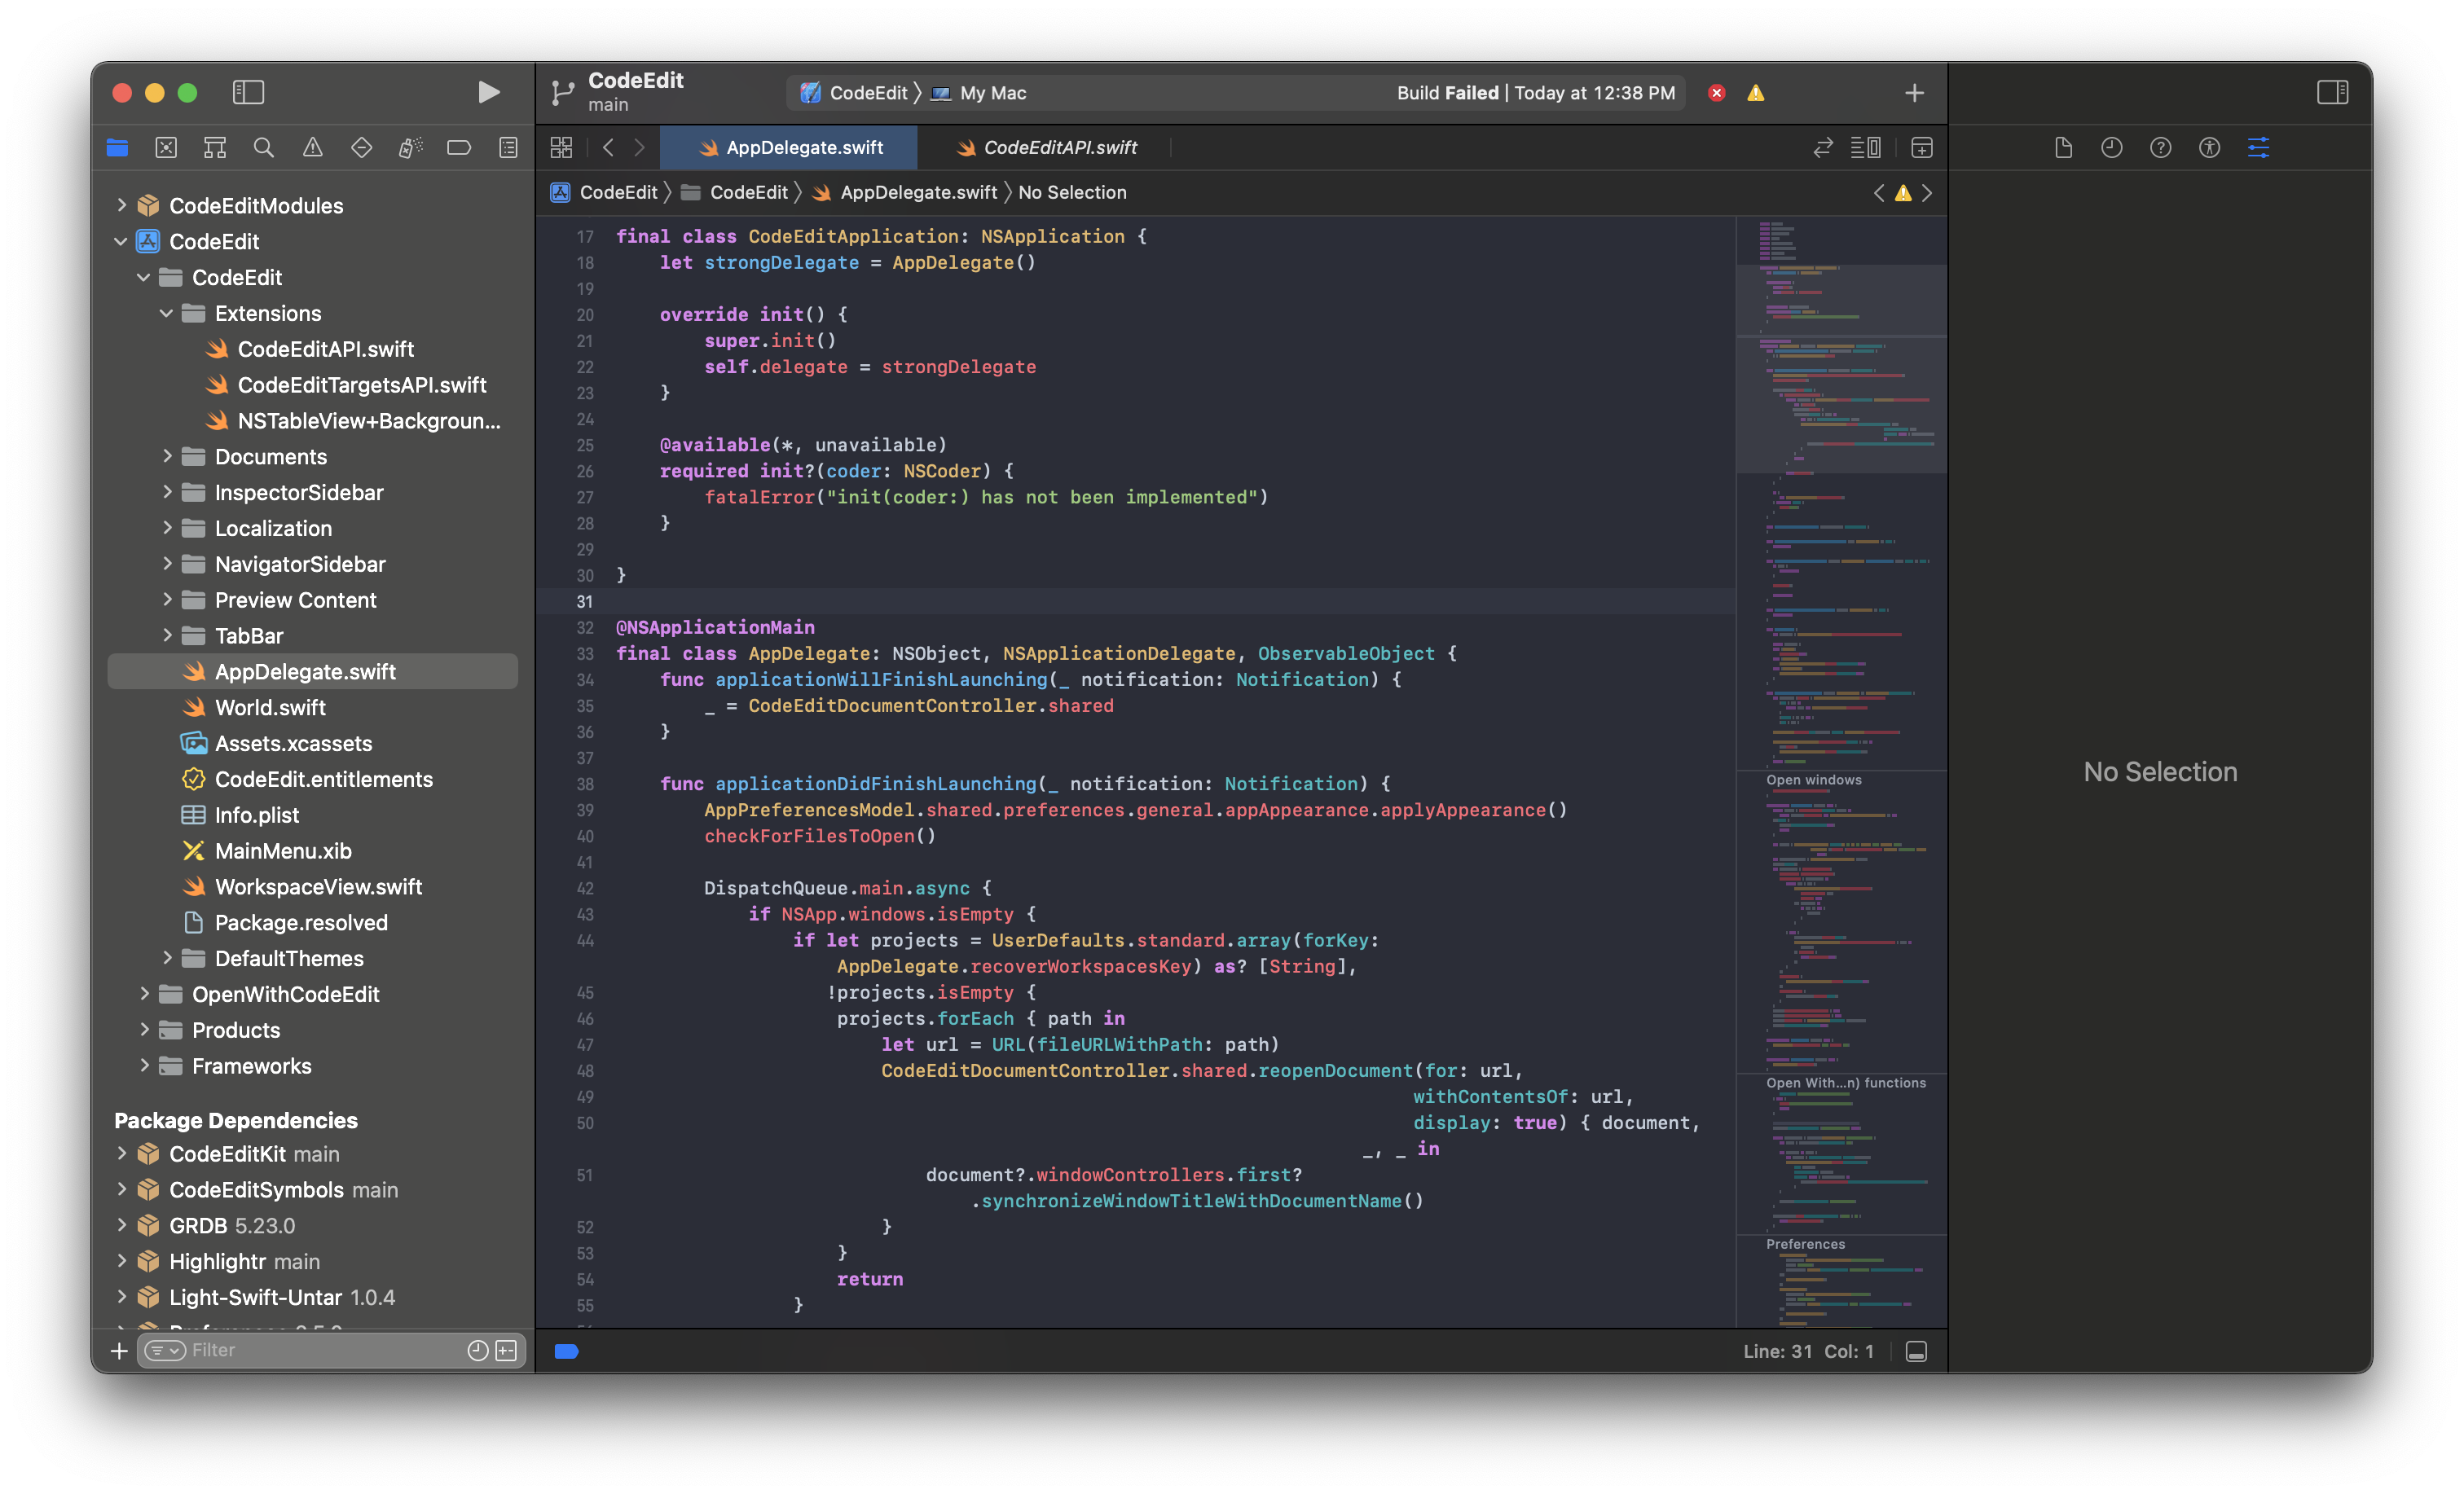Toggle the navigator sidebar

tap(248, 92)
